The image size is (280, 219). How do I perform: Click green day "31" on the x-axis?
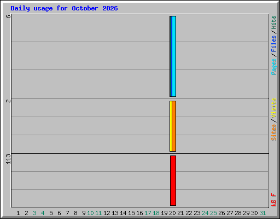pos(262,213)
